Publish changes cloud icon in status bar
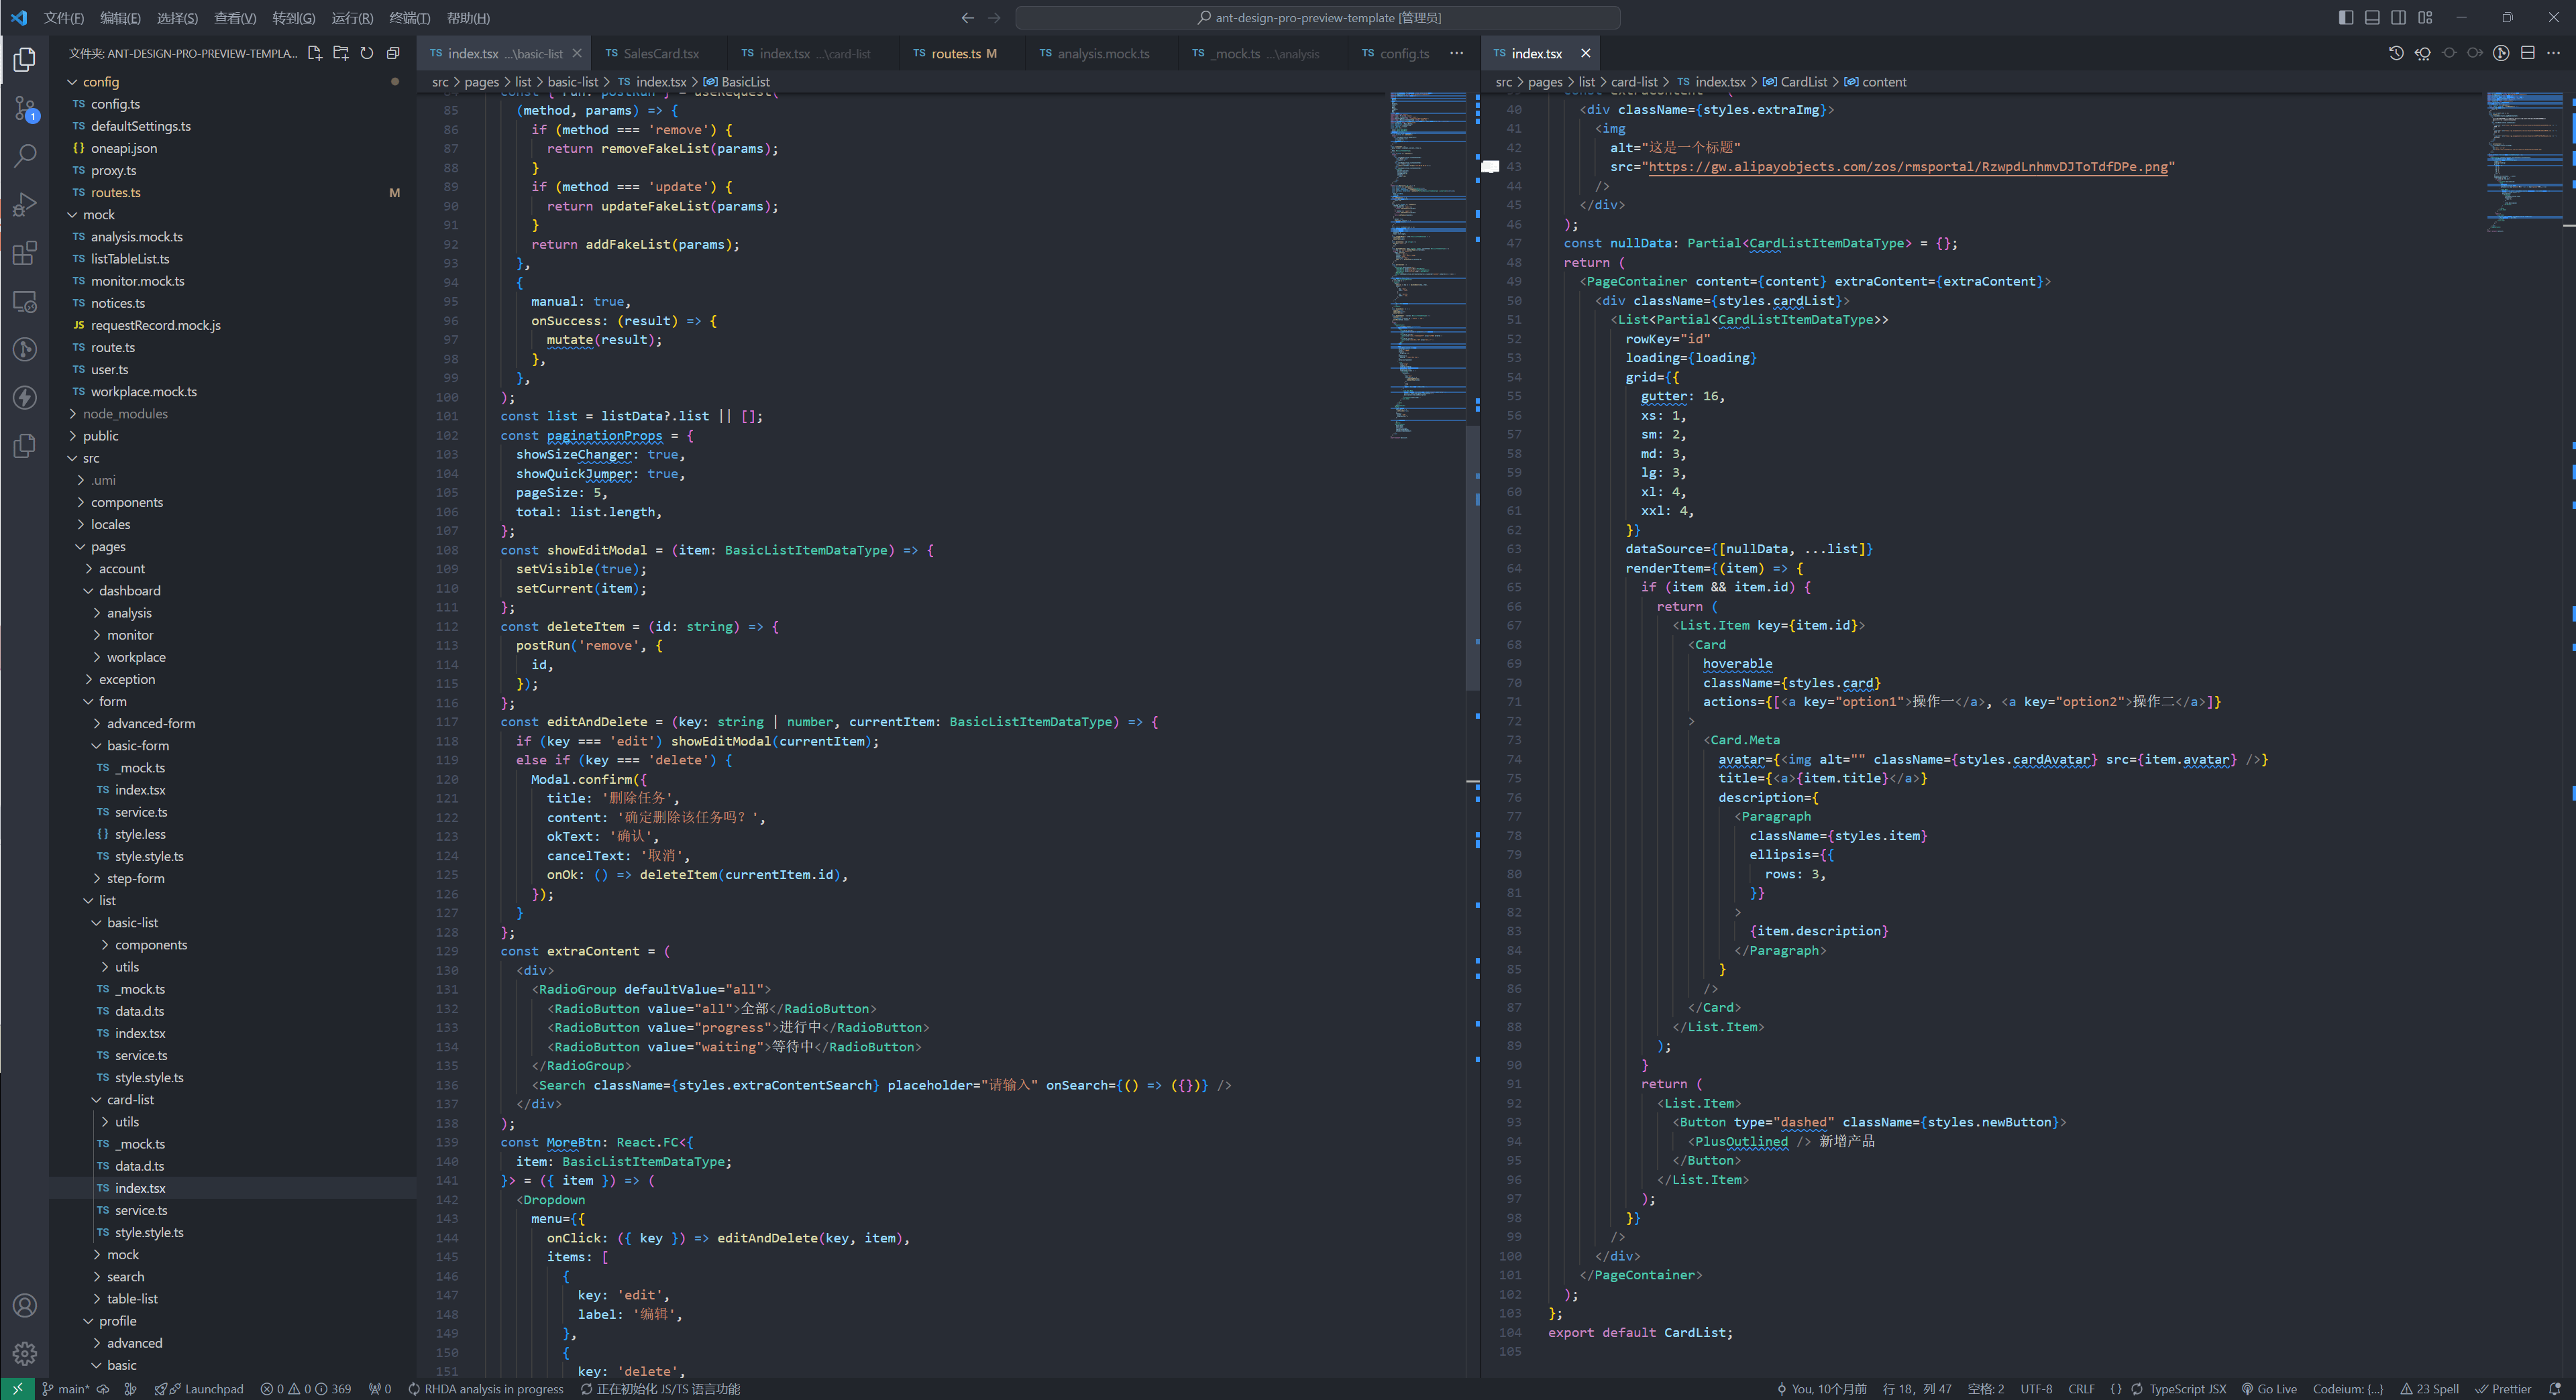The width and height of the screenshot is (2576, 1400). [103, 1389]
